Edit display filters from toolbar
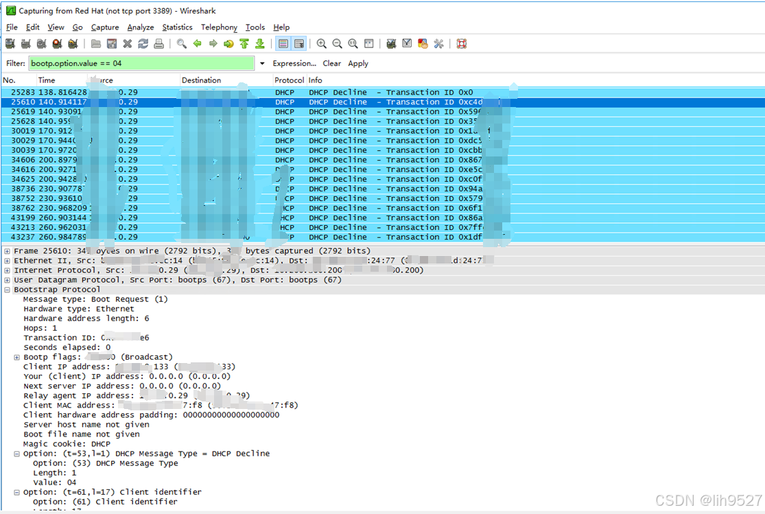 tap(407, 44)
